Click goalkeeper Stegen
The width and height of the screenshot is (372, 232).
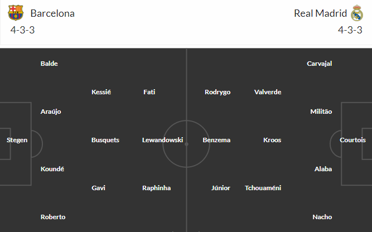[x=17, y=140]
